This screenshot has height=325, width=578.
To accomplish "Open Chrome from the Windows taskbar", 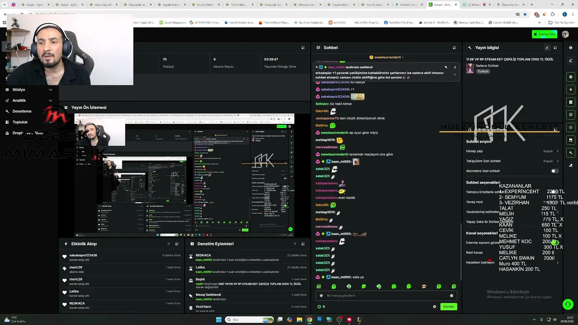I will pyautogui.click(x=309, y=320).
